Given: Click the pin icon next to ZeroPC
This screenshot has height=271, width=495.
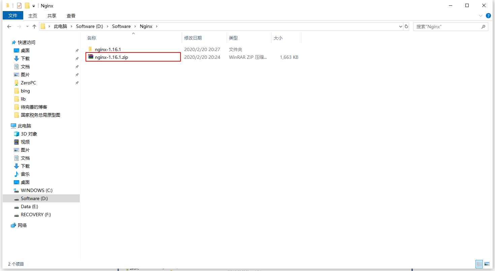Looking at the screenshot, I should click(77, 83).
